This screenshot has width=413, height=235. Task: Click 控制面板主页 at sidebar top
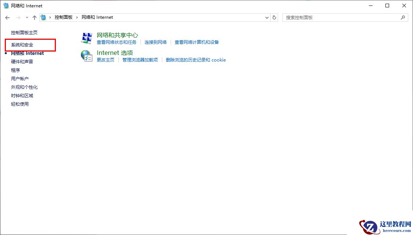click(24, 32)
